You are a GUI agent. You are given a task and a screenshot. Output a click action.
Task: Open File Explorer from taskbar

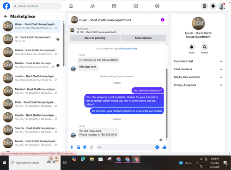point(92,159)
